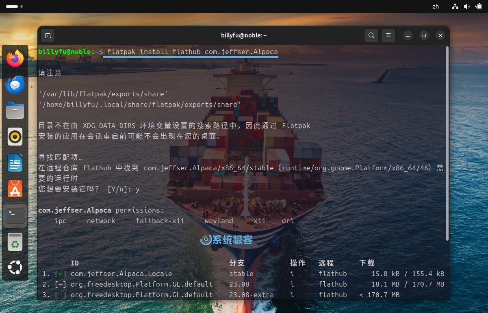Close the terminal window
Viewport: 488px width, 313px height.
tap(440, 35)
